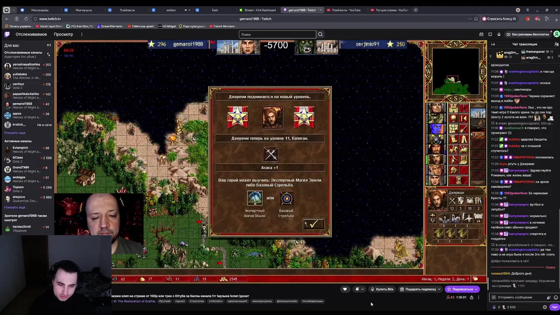Image resolution: width=560 pixels, height=315 pixels.
Task: Click the Спросить Алису AI button
Action: [499, 19]
